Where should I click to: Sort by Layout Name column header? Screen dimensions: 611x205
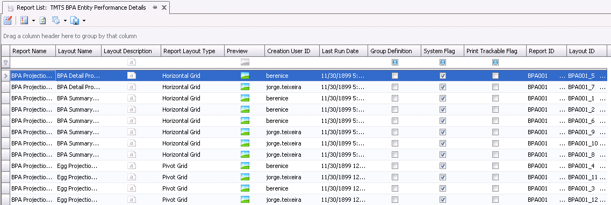78,51
